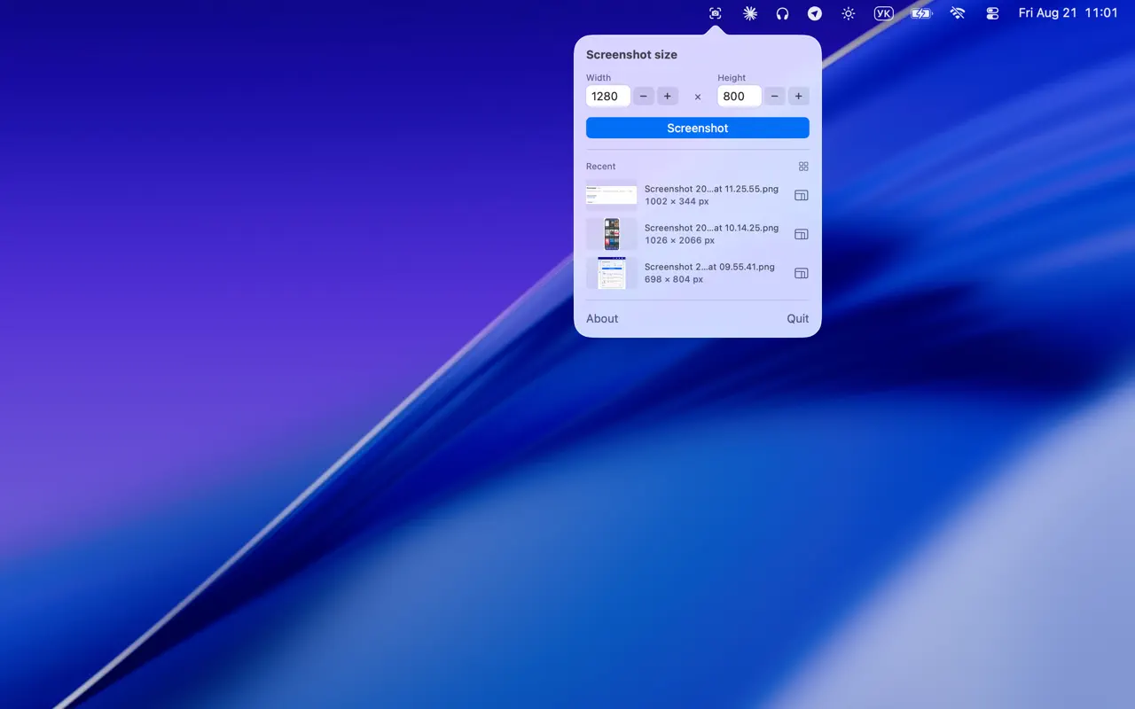Select the Screenshot 2...at 09.55.41.png filename
The image size is (1135, 709).
[709, 267]
